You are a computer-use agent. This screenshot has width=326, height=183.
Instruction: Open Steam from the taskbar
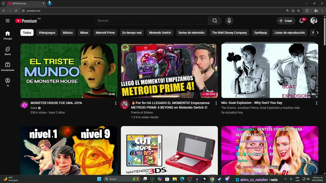pyautogui.click(x=219, y=179)
